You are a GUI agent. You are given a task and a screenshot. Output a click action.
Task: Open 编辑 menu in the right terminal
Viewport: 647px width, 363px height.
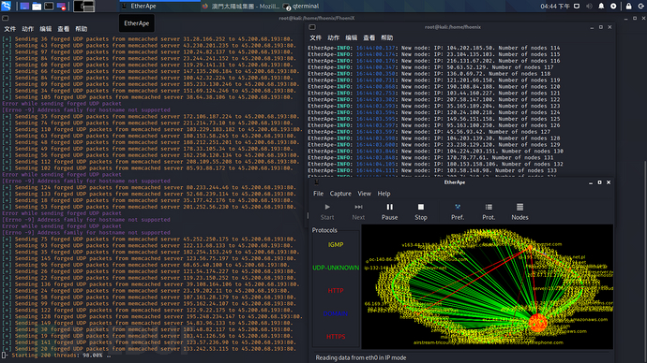[x=351, y=37]
